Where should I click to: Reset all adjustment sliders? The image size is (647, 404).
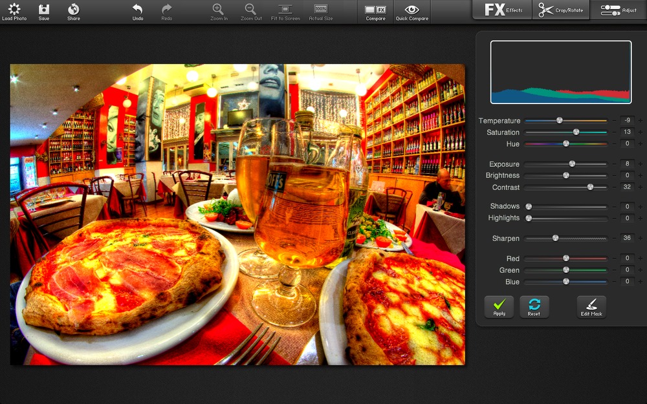click(534, 306)
